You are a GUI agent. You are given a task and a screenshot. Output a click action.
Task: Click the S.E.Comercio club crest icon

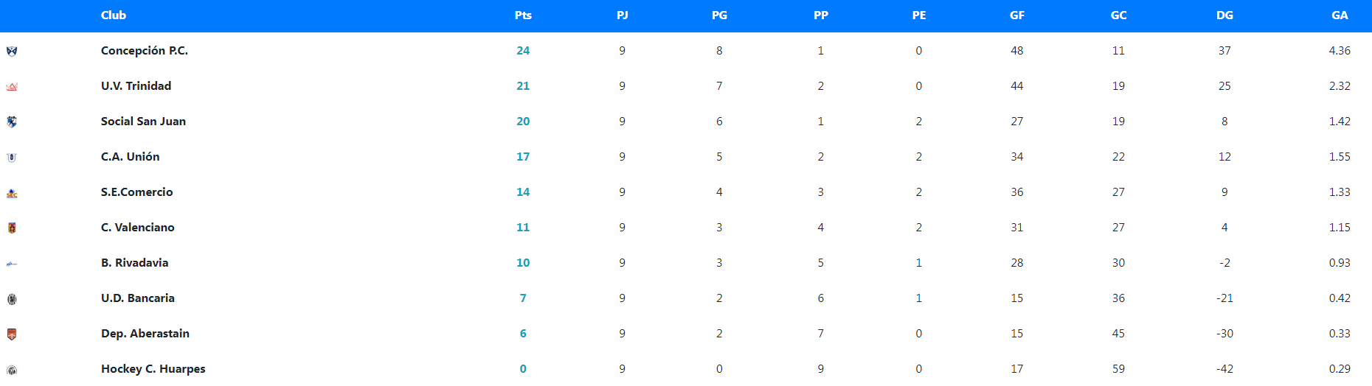[x=12, y=193]
